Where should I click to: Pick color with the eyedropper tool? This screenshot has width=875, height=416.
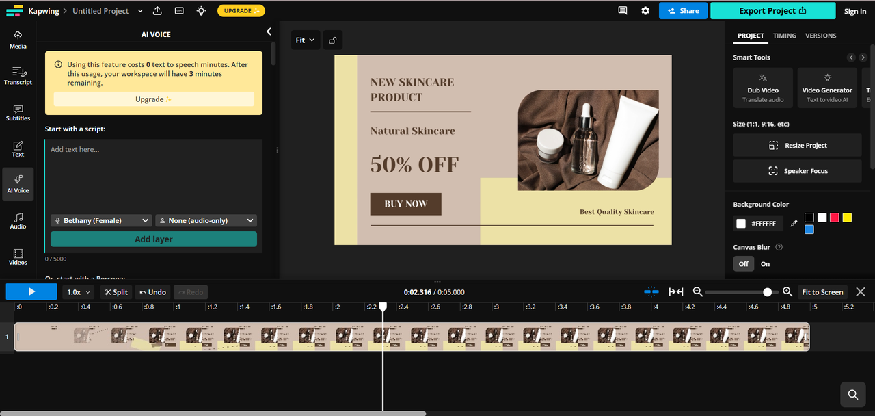(794, 223)
